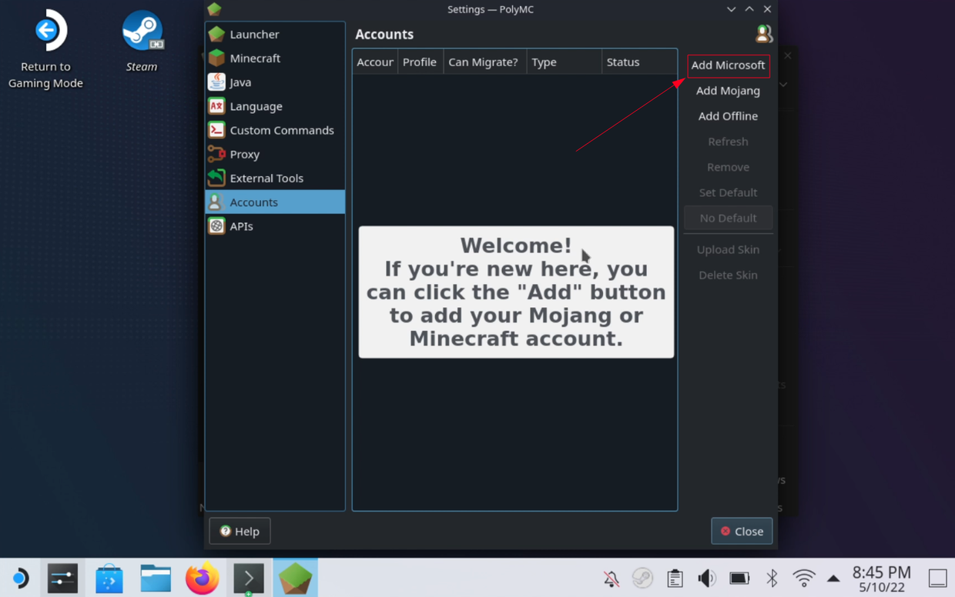This screenshot has width=955, height=597.
Task: Click the accounts avatar icon at top right
Action: pyautogui.click(x=763, y=34)
